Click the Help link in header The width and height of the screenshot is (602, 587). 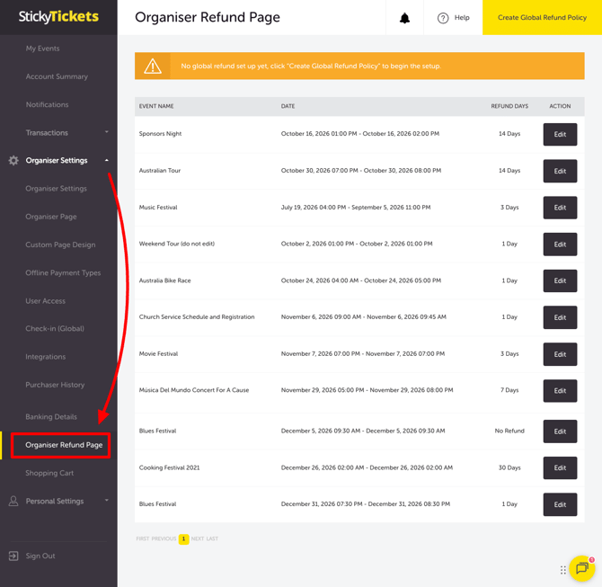tap(462, 18)
